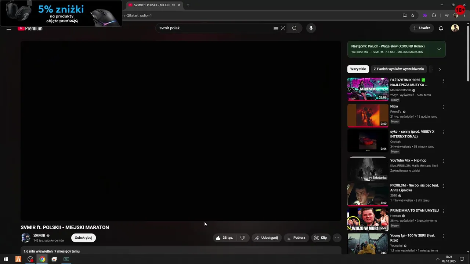The width and height of the screenshot is (470, 264).
Task: Install app icon in the address bar
Action: click(405, 15)
